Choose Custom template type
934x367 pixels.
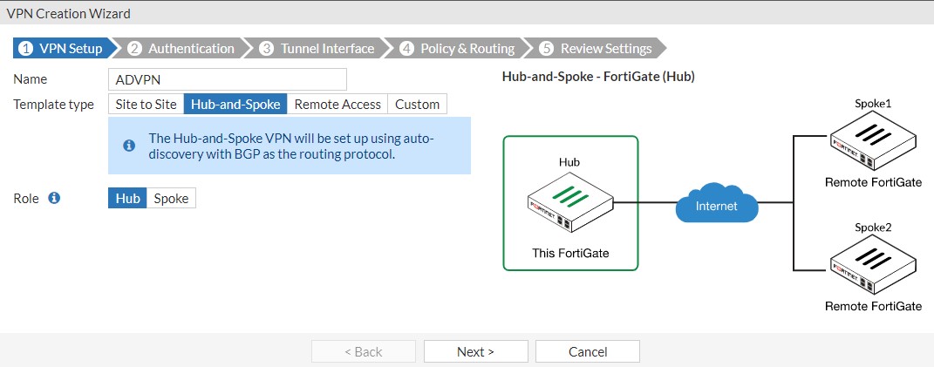417,104
